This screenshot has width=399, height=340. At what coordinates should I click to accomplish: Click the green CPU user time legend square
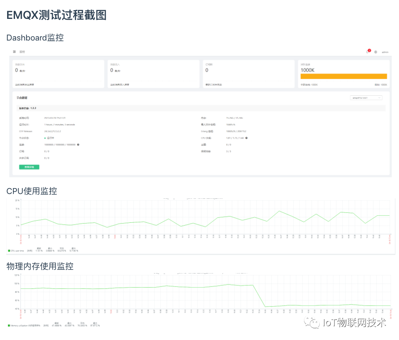(x=9, y=251)
